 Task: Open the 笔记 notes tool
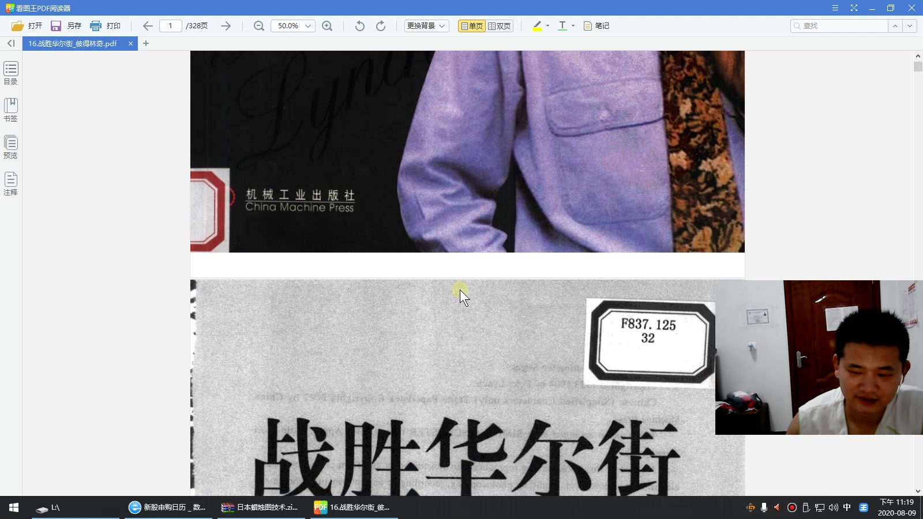[596, 26]
